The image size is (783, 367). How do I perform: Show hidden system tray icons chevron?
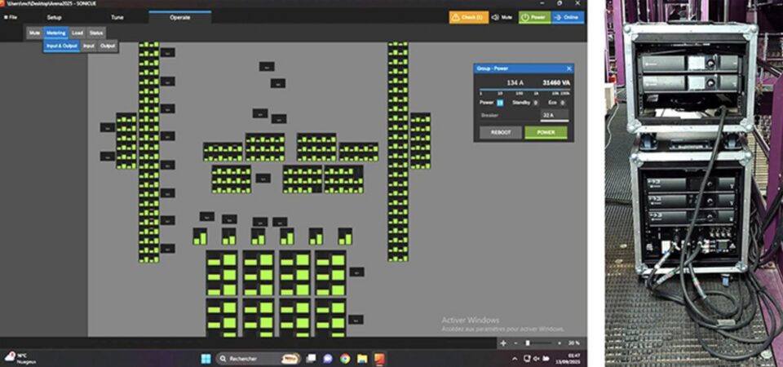click(514, 358)
